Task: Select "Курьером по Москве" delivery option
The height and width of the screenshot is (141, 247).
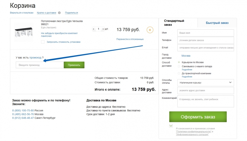Action: coord(179,62)
